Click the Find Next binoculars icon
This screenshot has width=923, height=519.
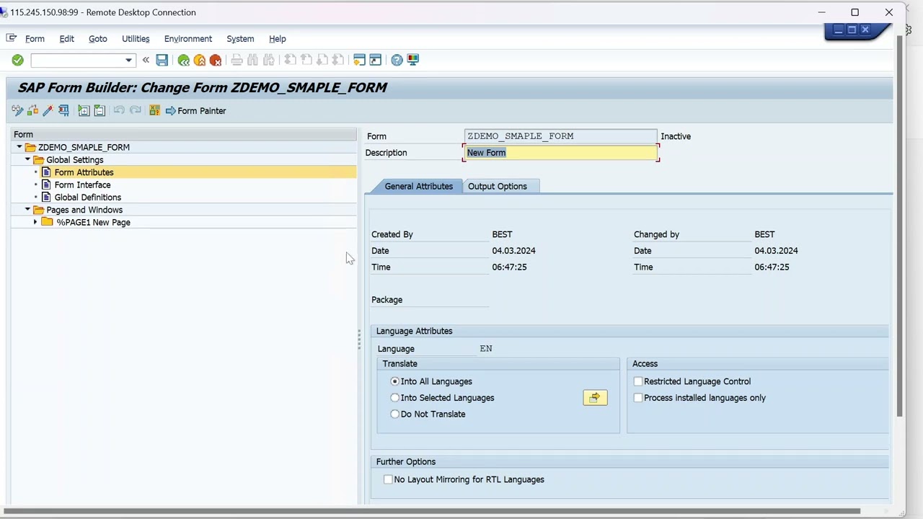(x=269, y=61)
